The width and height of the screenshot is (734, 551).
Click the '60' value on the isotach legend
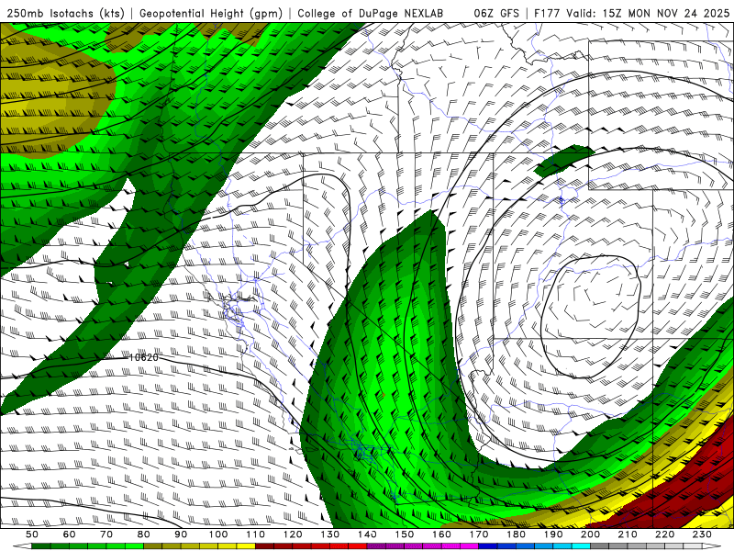coord(69,534)
